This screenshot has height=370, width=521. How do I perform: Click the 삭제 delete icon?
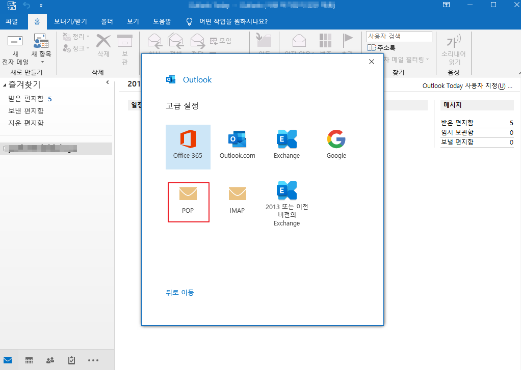tap(103, 42)
